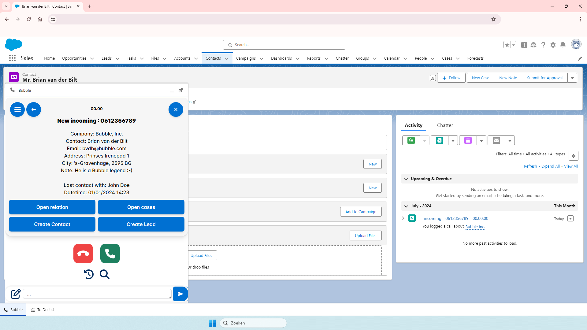Click the magnifier search icon in Bubble

coord(105,274)
